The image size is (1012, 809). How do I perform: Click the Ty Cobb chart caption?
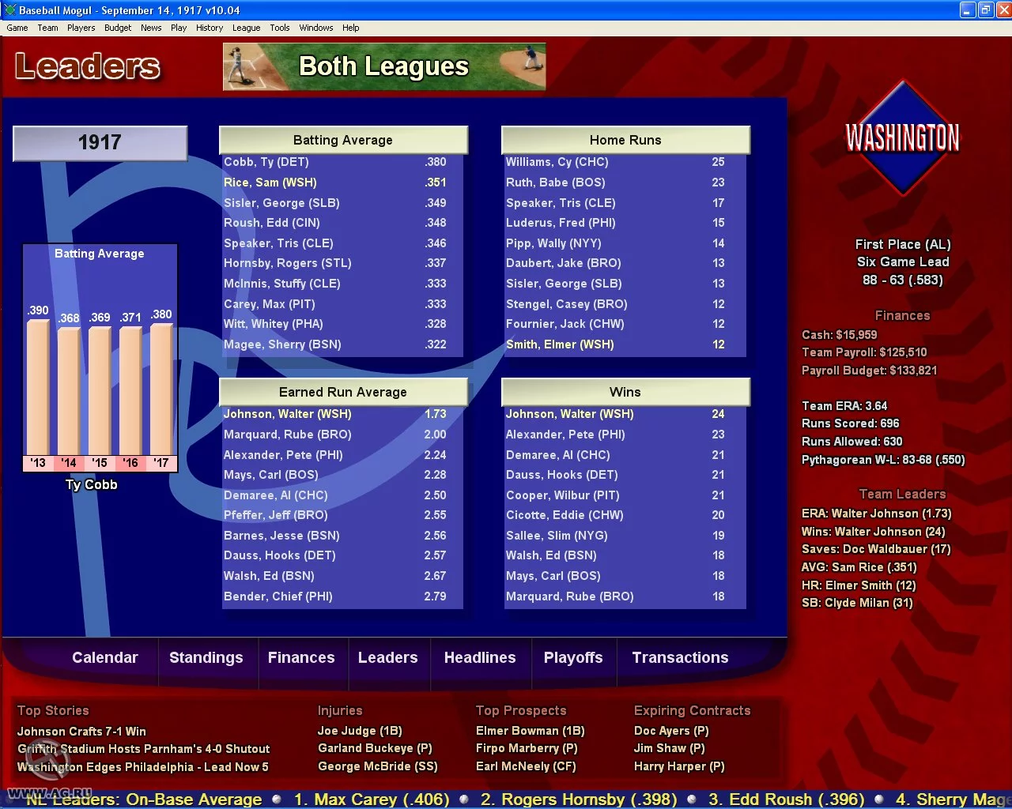[x=92, y=485]
